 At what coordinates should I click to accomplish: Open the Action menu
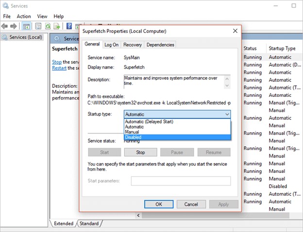23,16
